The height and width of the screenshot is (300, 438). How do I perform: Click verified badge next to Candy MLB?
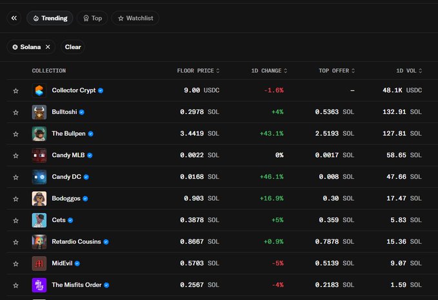pyautogui.click(x=90, y=155)
